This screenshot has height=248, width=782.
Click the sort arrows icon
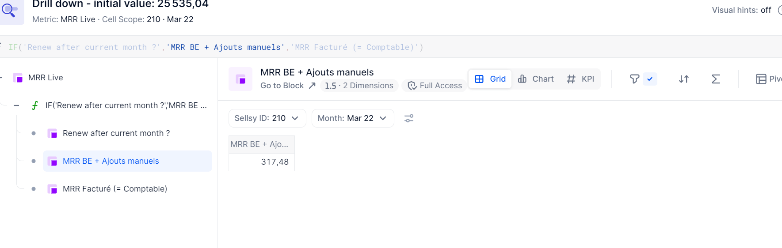pyautogui.click(x=684, y=79)
